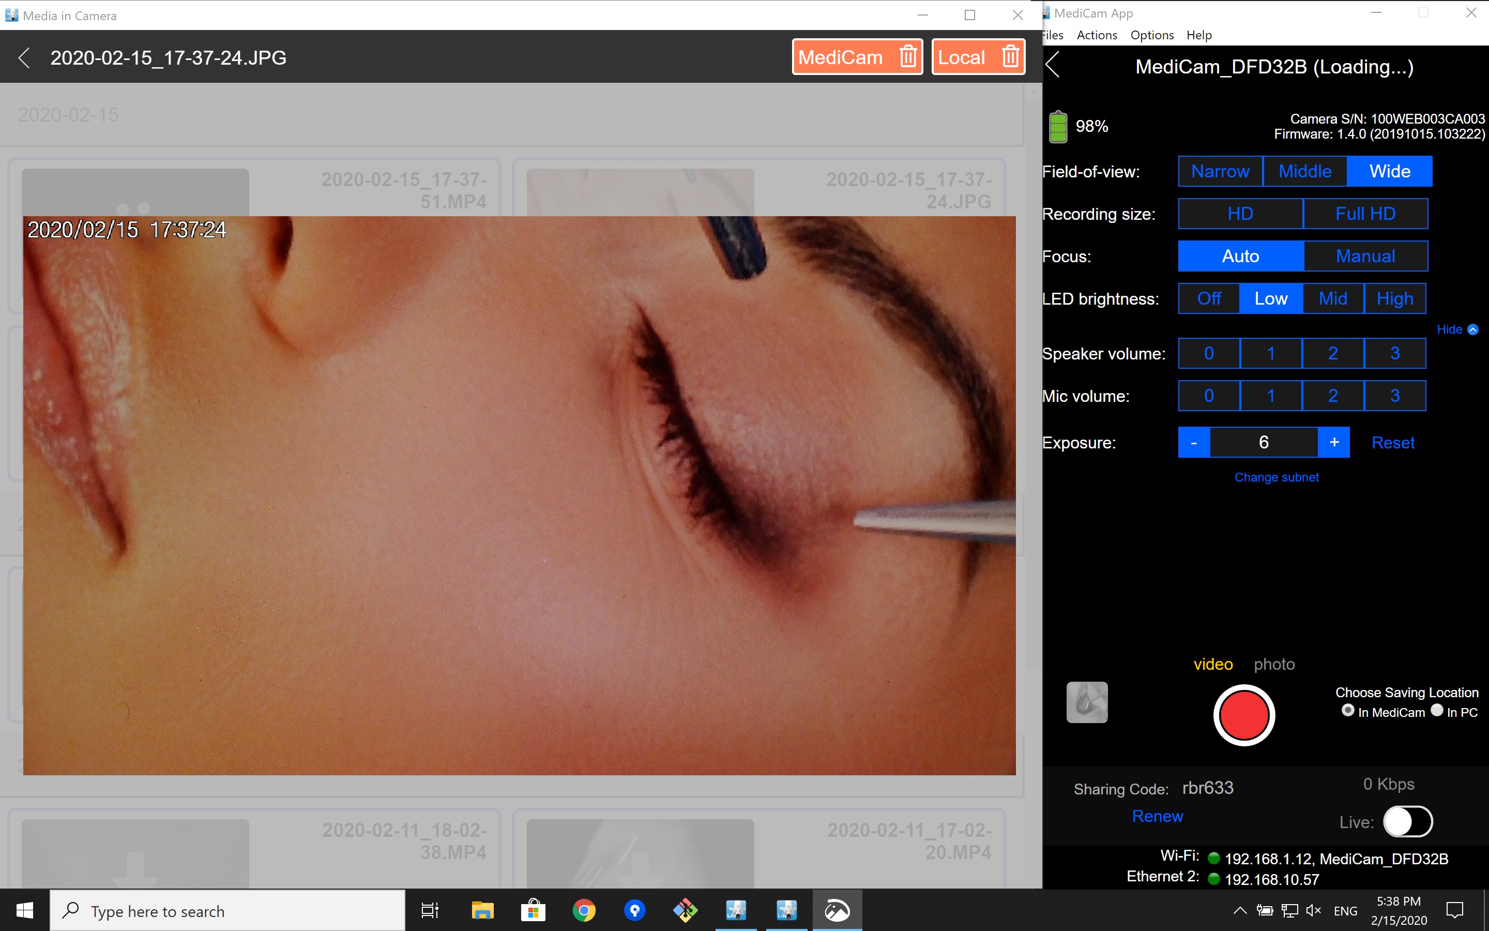1489x931 pixels.
Task: Select In PC saving location
Action: [x=1437, y=711]
